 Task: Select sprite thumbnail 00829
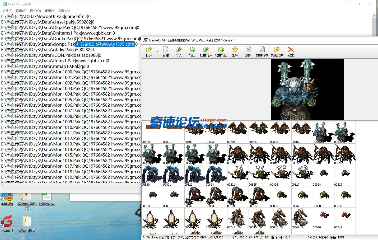tap(345, 176)
